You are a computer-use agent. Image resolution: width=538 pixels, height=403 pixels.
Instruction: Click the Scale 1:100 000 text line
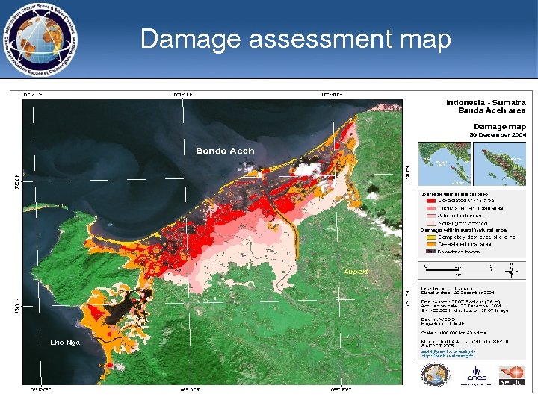454,333
